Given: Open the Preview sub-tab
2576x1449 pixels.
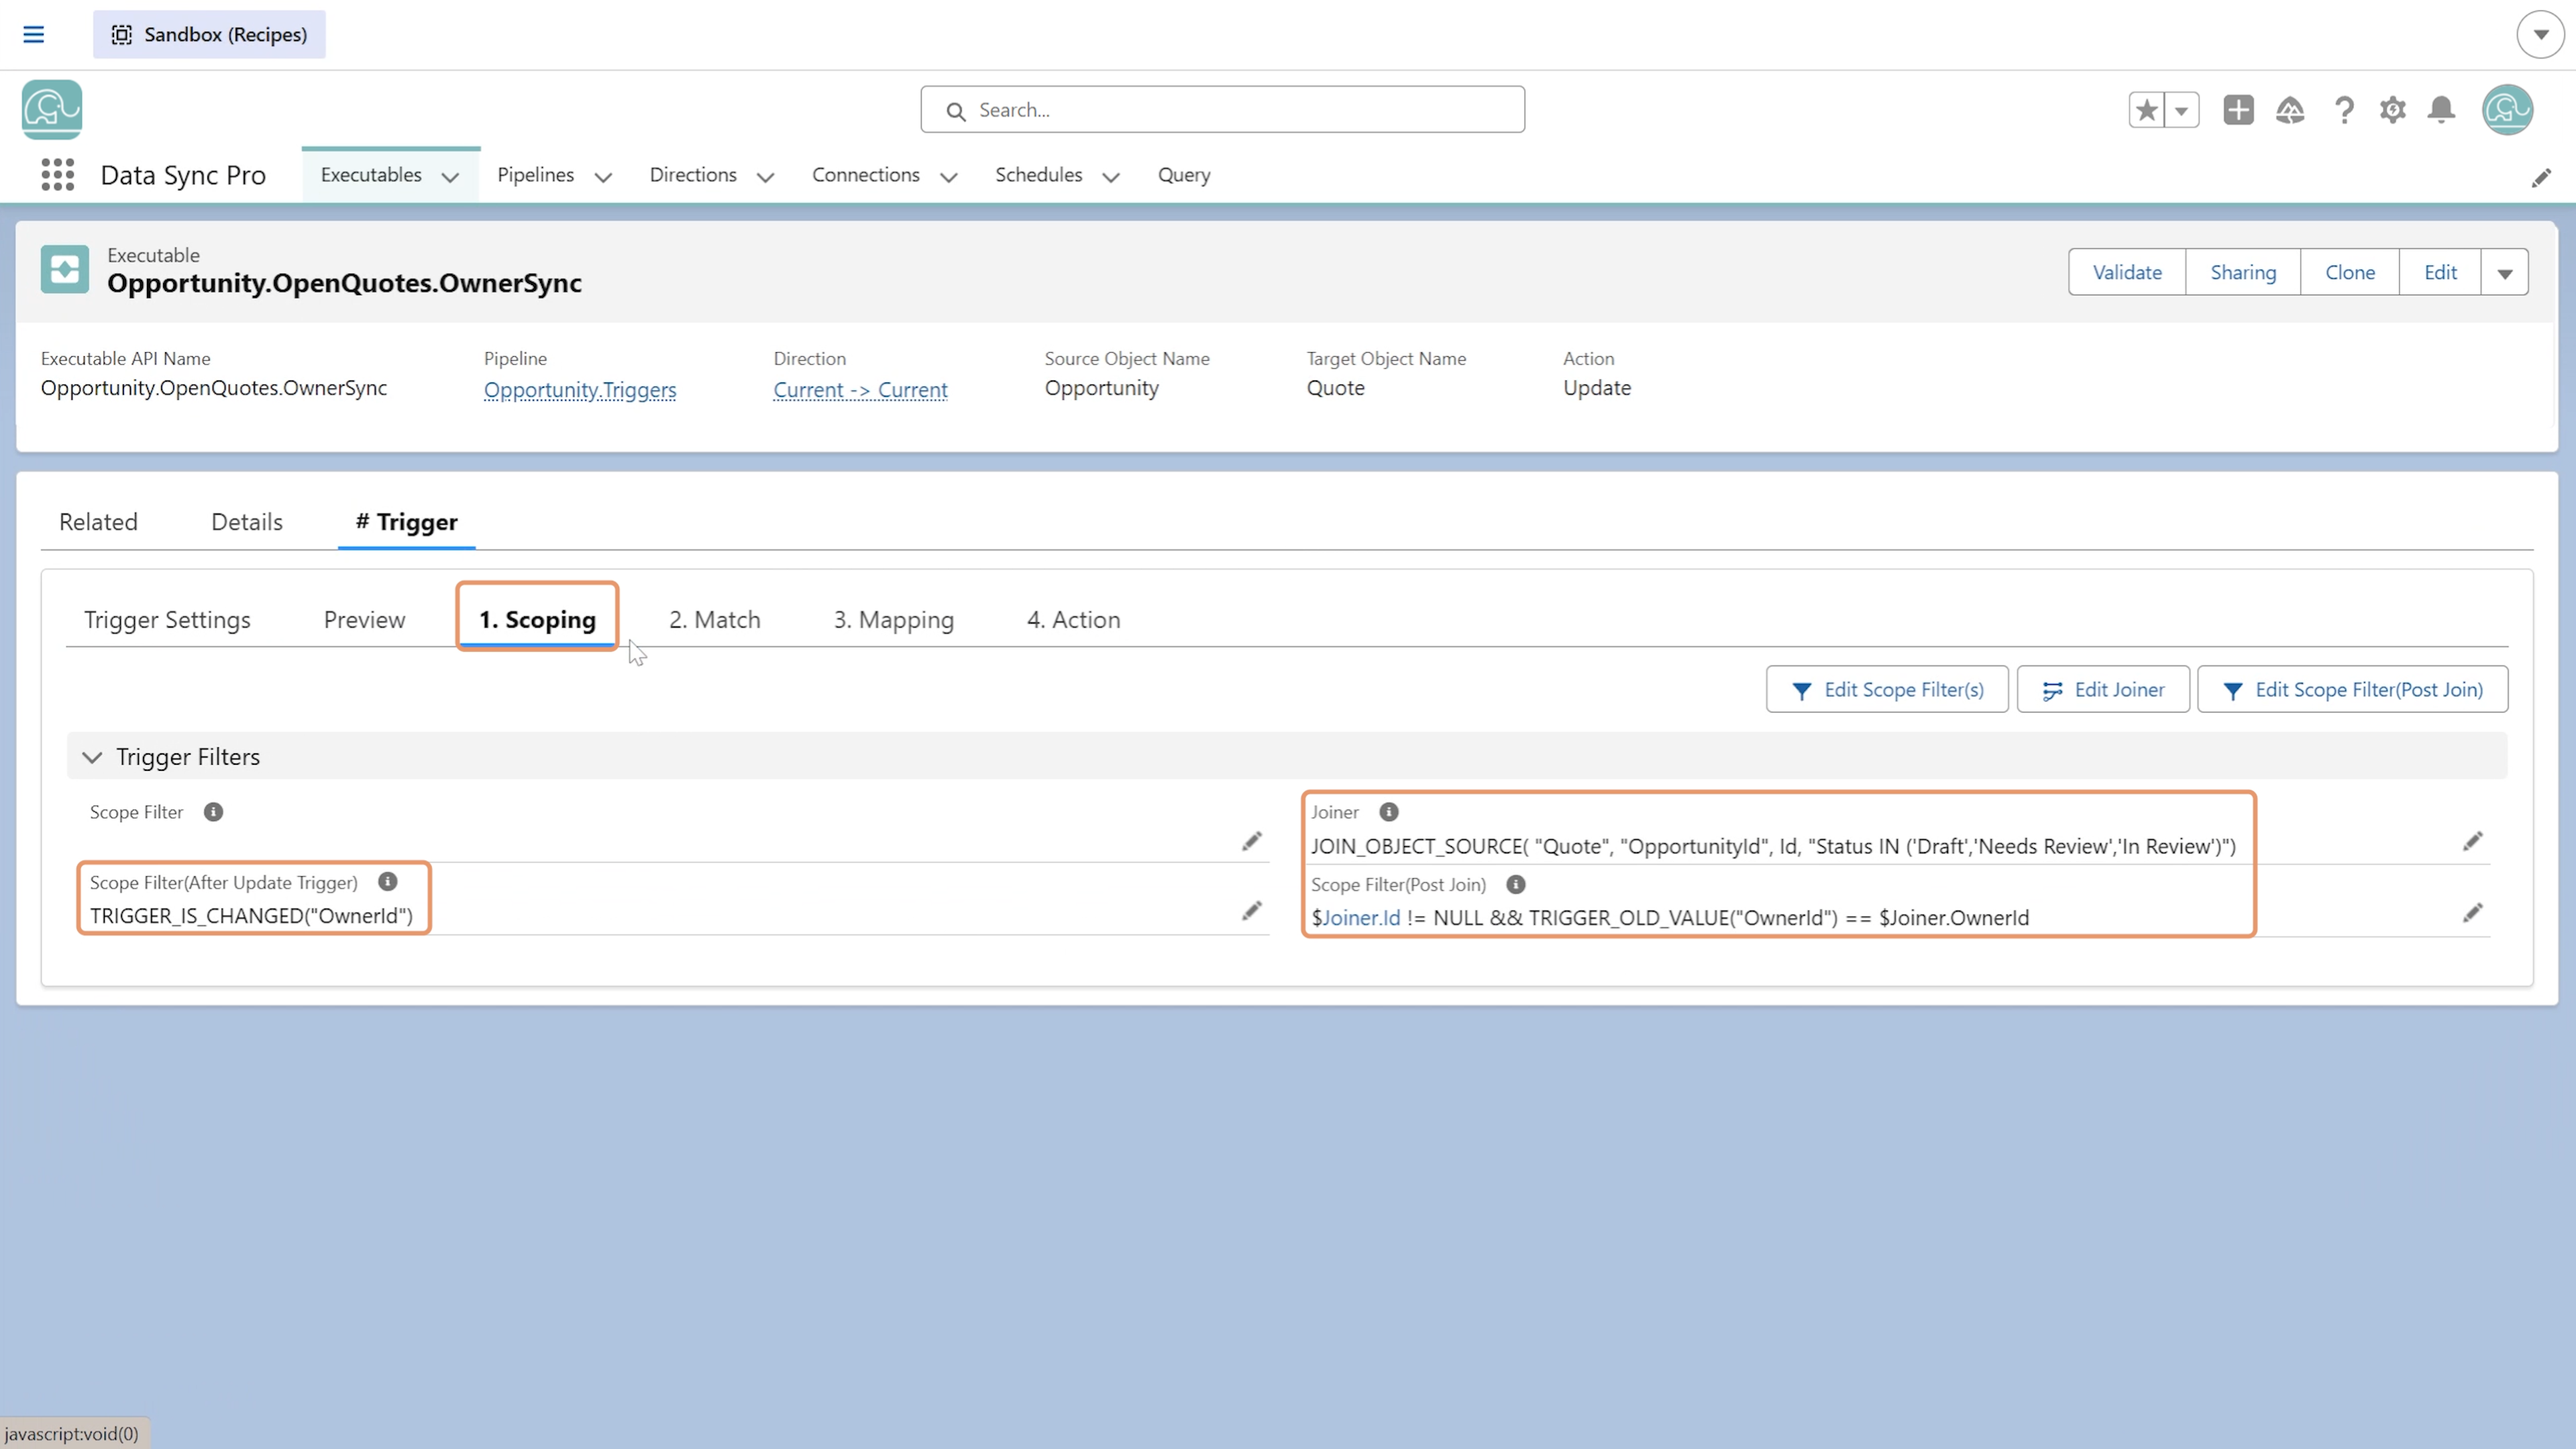Looking at the screenshot, I should point(364,620).
